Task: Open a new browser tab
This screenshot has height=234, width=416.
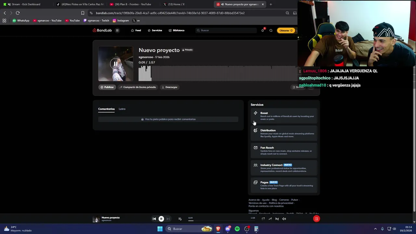Action: tap(271, 4)
